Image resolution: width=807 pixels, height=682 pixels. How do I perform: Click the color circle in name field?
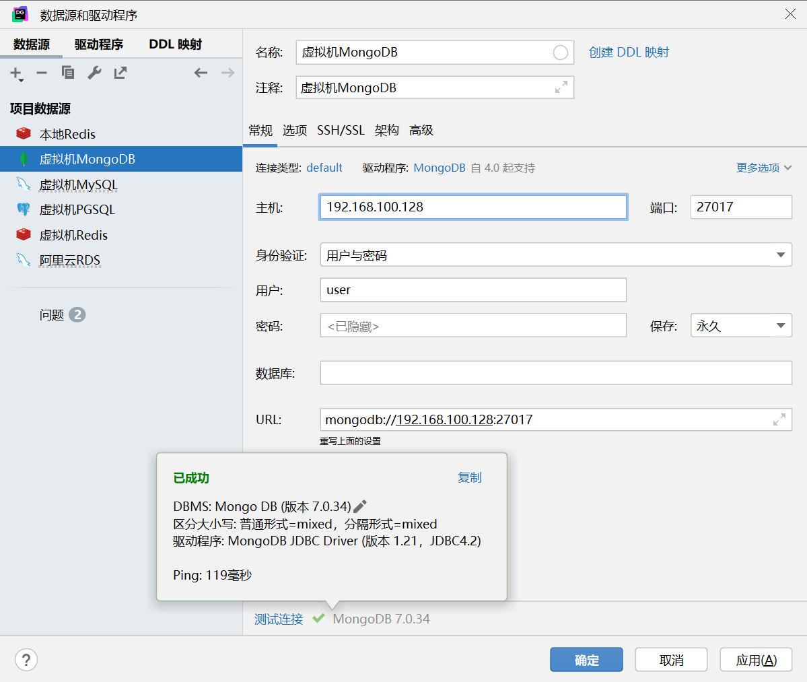point(561,53)
